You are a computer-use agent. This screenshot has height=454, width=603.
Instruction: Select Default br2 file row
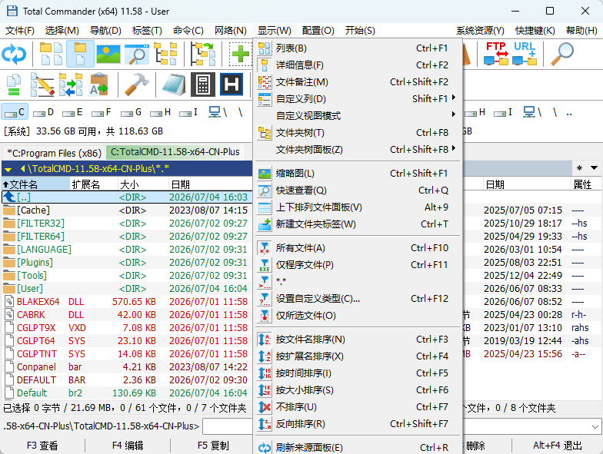point(127,393)
